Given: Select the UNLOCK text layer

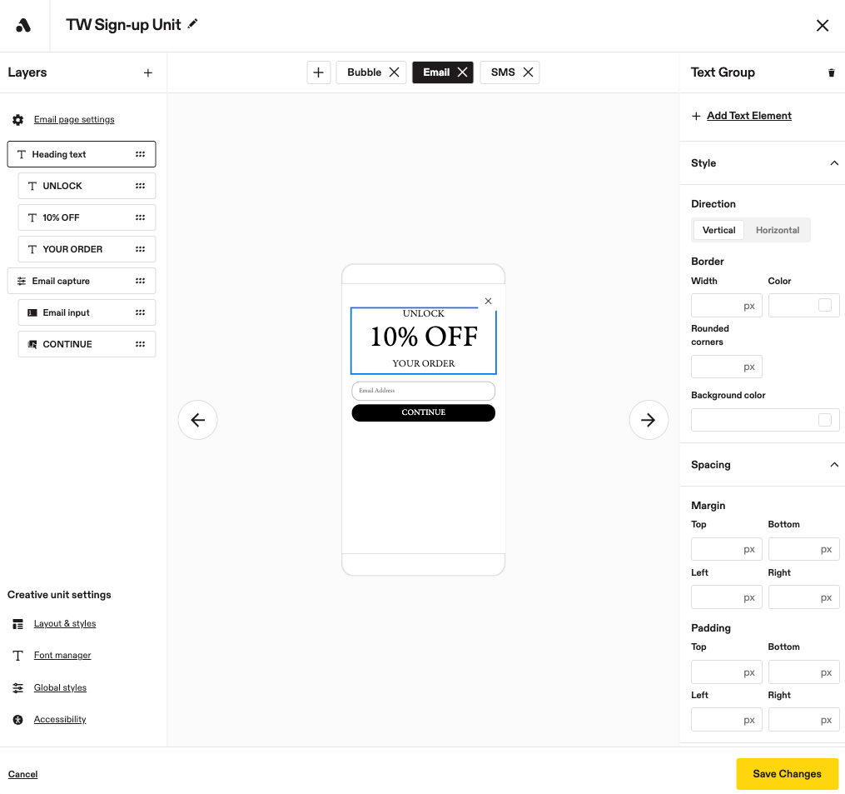Looking at the screenshot, I should coord(87,186).
